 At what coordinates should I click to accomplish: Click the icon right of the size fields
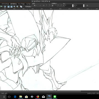point(87,5)
